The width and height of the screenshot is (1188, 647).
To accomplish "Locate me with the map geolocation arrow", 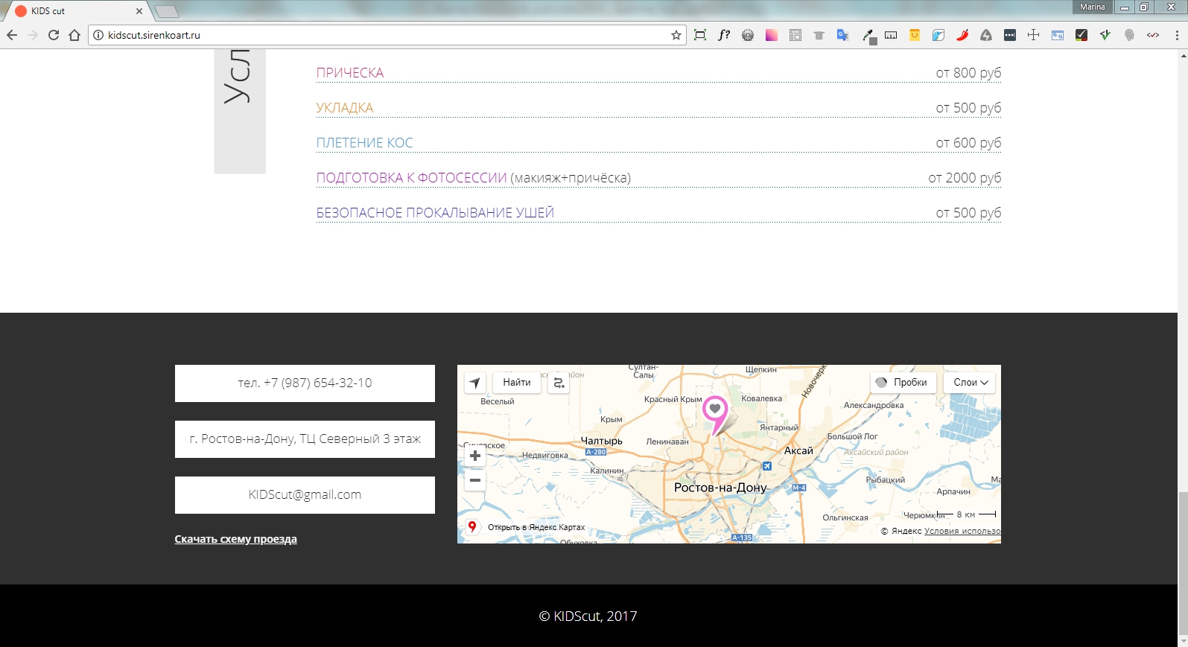I will (475, 383).
